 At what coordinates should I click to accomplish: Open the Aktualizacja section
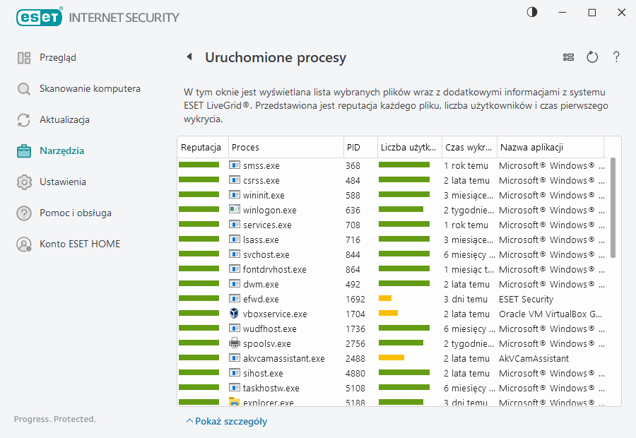pos(64,120)
